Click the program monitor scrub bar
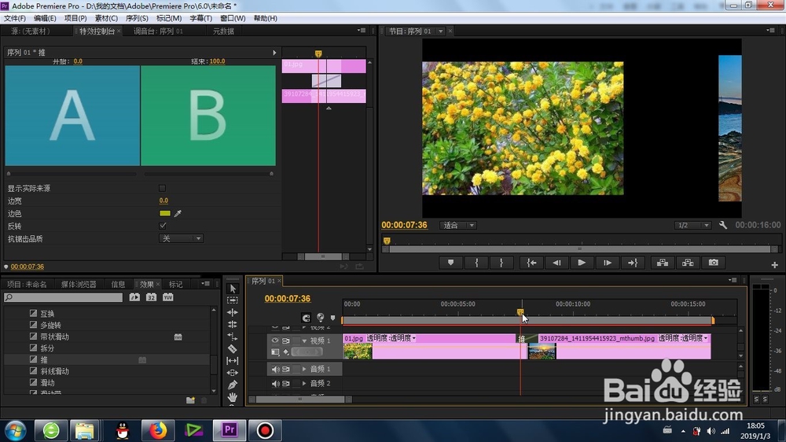The height and width of the screenshot is (442, 786). tap(579, 249)
